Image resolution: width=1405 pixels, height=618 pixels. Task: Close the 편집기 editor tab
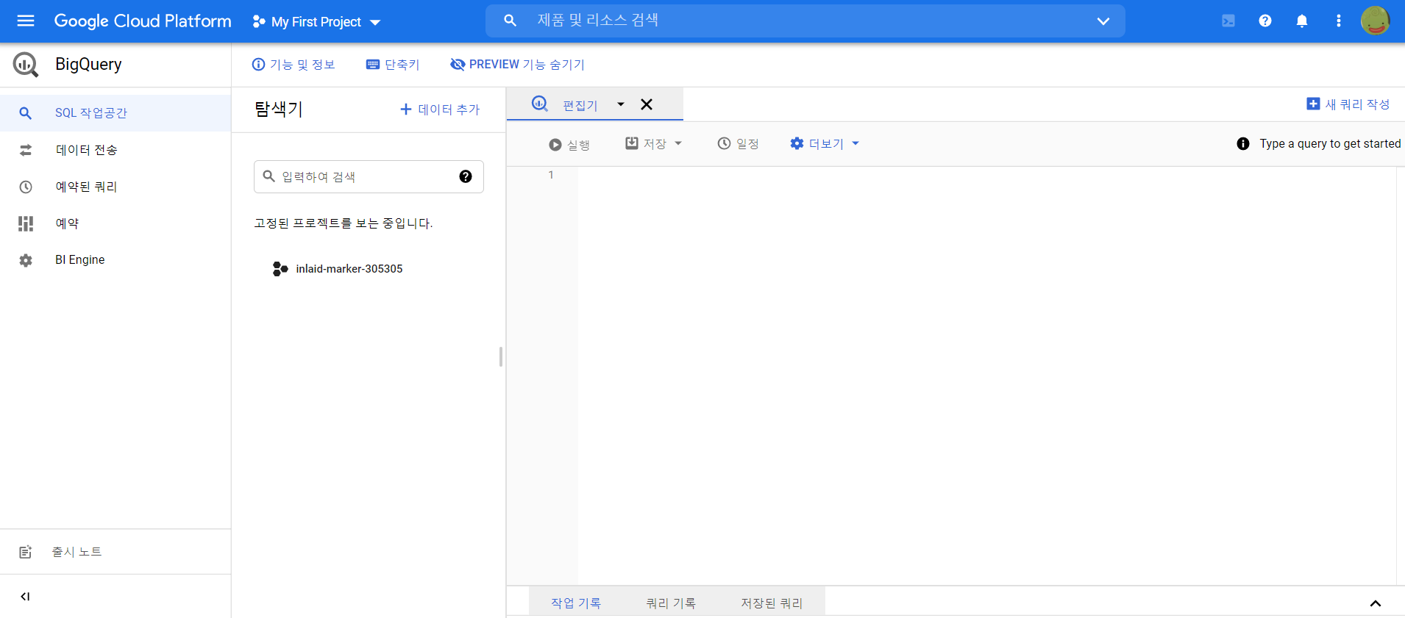point(647,104)
